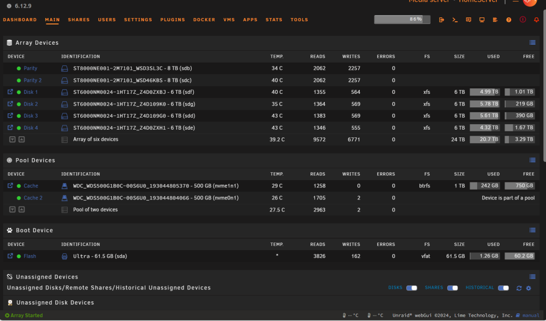
Task: Open the Parity device link
Action: 30,69
